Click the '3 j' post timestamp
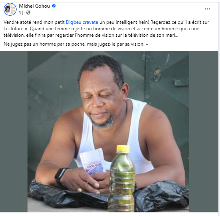220x216 pixels. click(21, 13)
